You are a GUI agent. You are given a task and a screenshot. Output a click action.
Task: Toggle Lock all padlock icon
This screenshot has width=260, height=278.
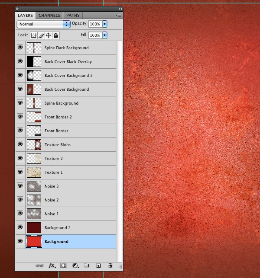coord(56,35)
